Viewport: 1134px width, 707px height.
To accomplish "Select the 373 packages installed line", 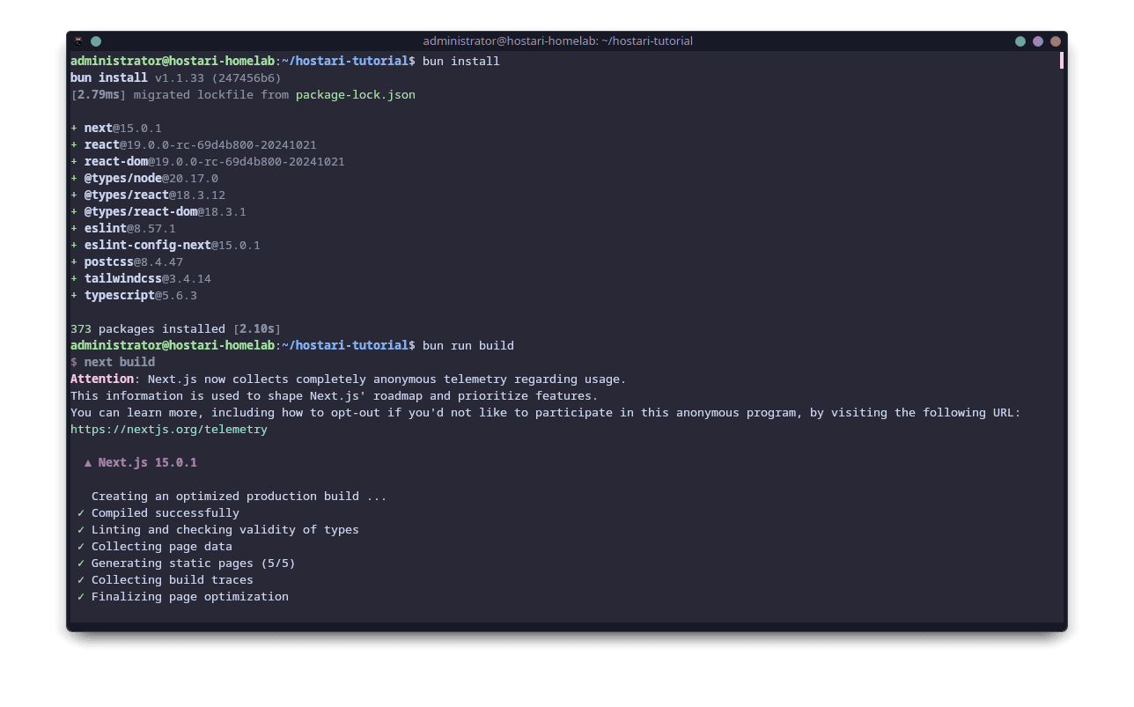I will [x=174, y=328].
